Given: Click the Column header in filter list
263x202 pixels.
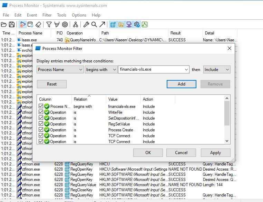Looking at the screenshot, I should pos(54,99).
